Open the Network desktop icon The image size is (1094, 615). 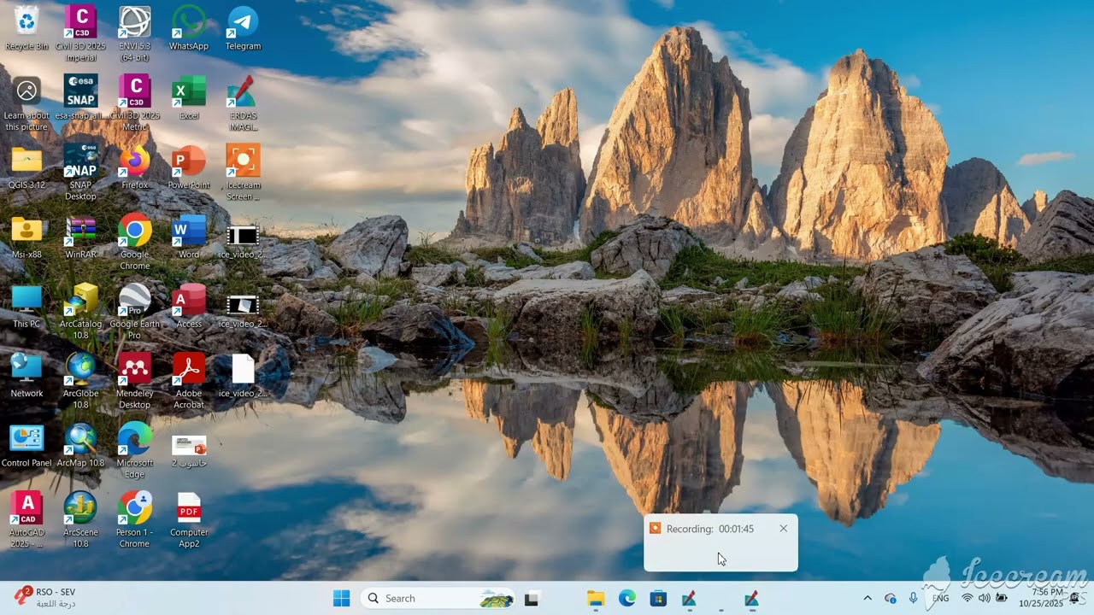pyautogui.click(x=26, y=375)
